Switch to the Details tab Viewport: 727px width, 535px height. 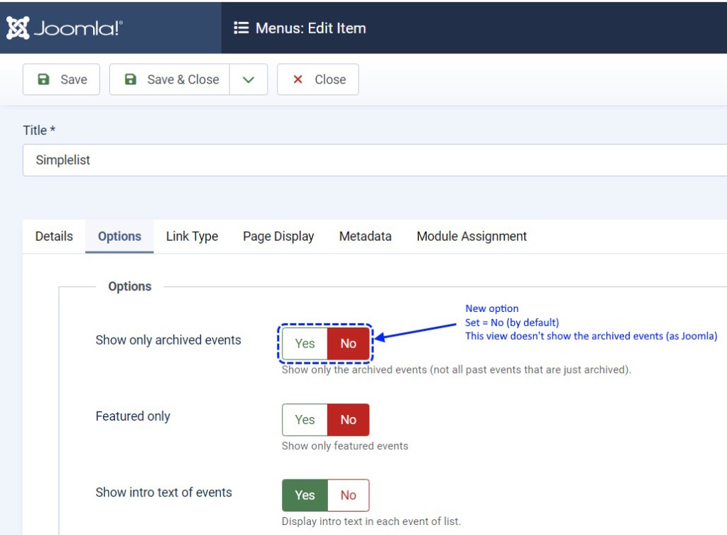54,237
